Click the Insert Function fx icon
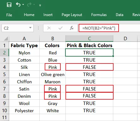The height and width of the screenshot is (121, 140). (72, 28)
